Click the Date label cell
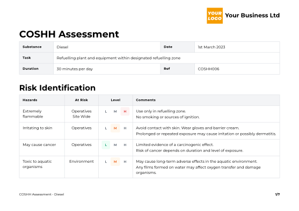The height and width of the screenshot is (211, 299). 177,47
